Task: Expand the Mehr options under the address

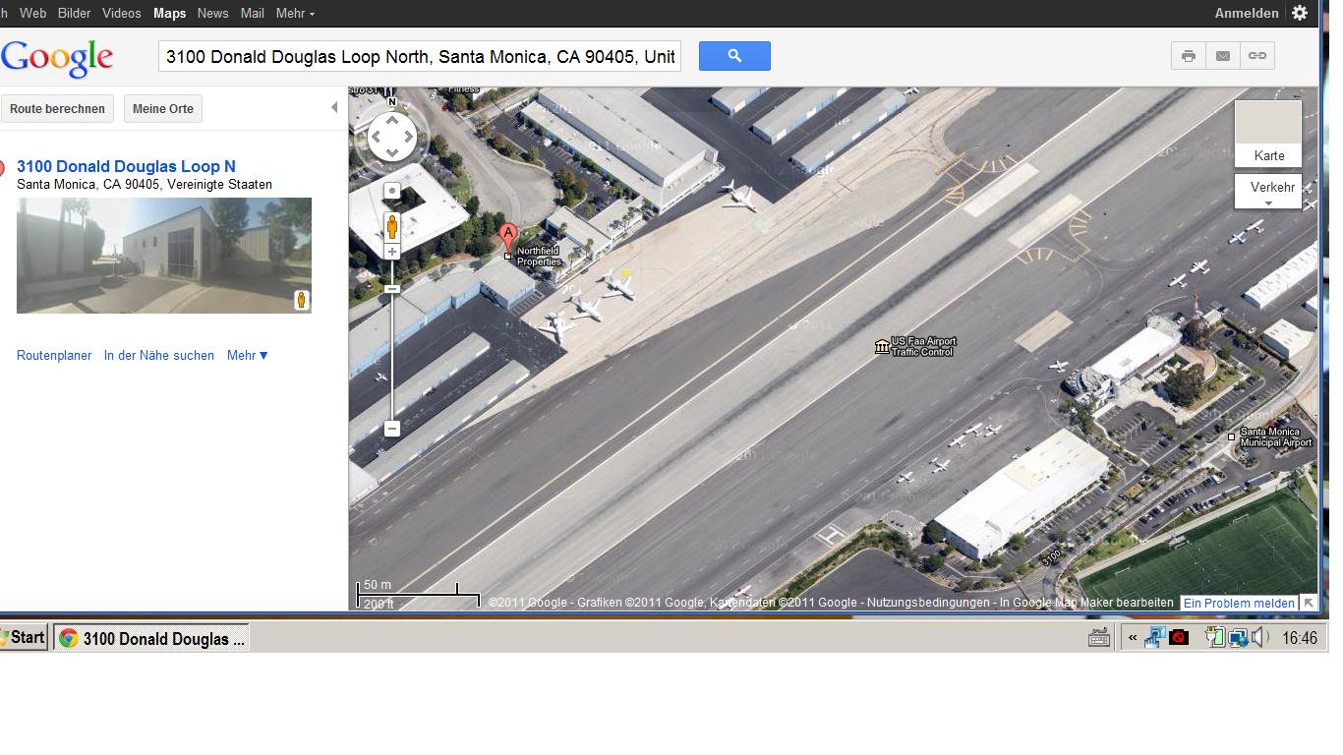Action: pos(248,355)
